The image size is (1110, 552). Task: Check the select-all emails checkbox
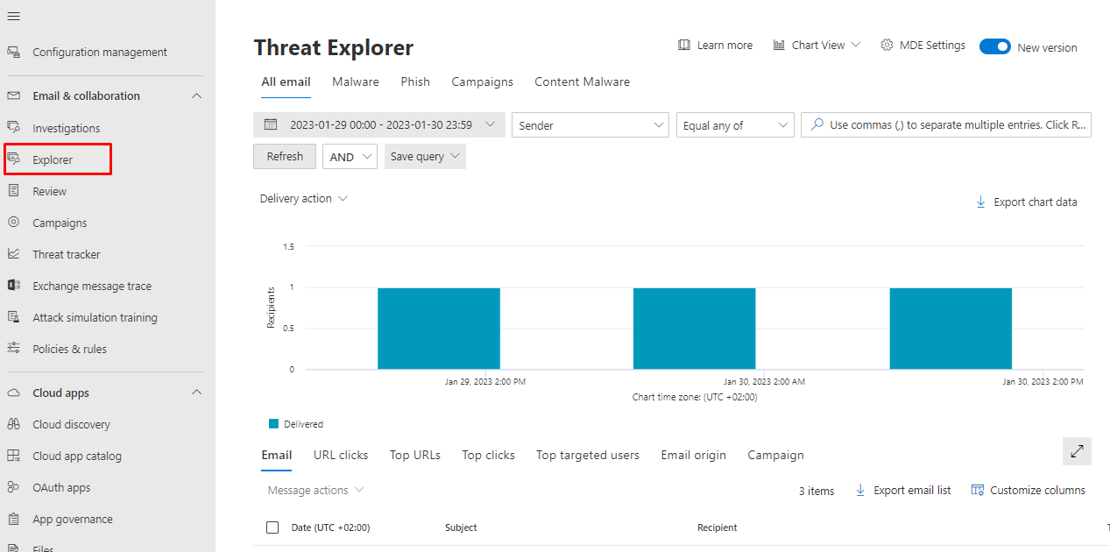(272, 527)
